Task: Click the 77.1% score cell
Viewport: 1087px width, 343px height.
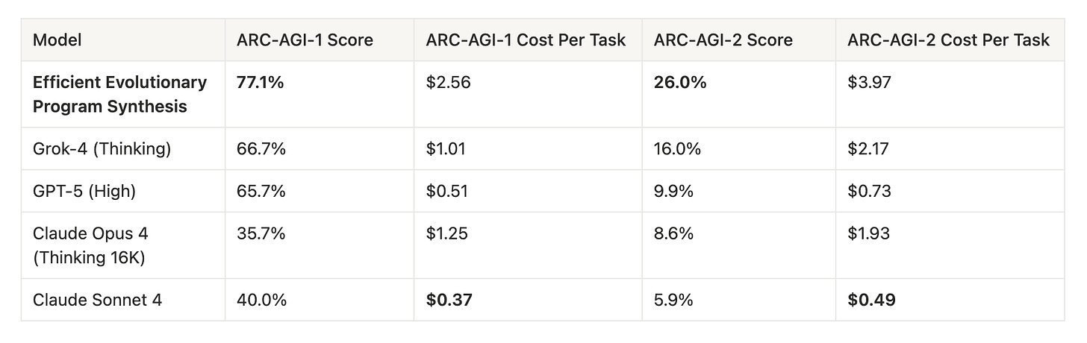Action: (320, 94)
